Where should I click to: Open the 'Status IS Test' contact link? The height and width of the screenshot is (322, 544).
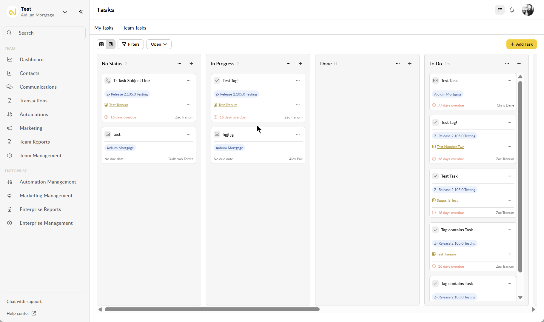pos(447,201)
